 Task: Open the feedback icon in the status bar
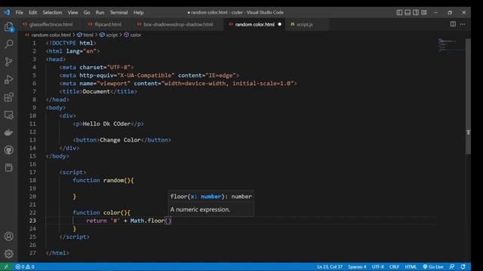[x=452, y=266]
